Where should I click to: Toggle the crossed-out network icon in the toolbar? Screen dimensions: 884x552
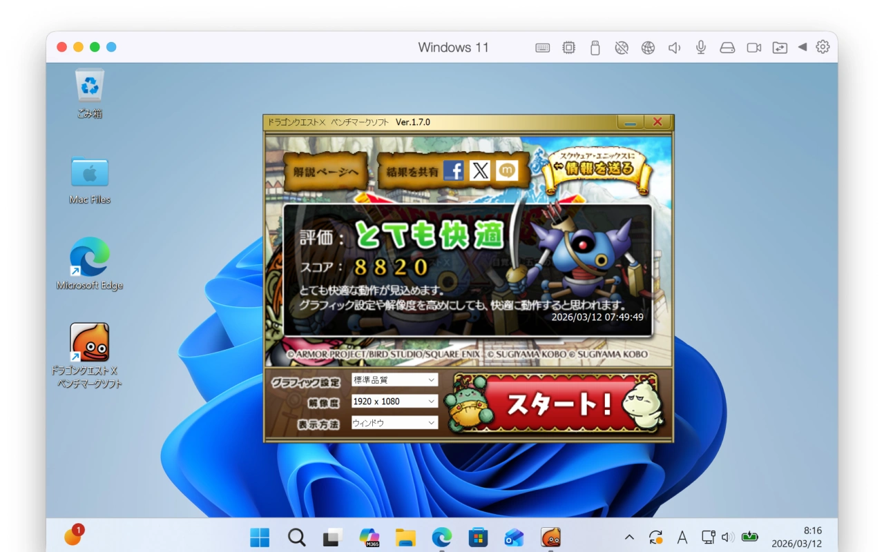tap(622, 47)
